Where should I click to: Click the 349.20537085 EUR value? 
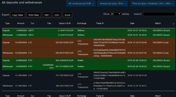coord(64,86)
